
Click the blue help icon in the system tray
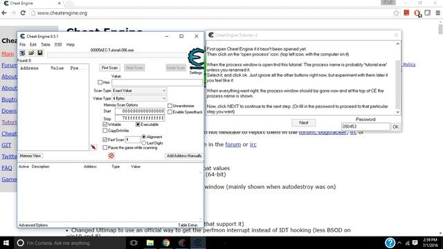click(390, 243)
